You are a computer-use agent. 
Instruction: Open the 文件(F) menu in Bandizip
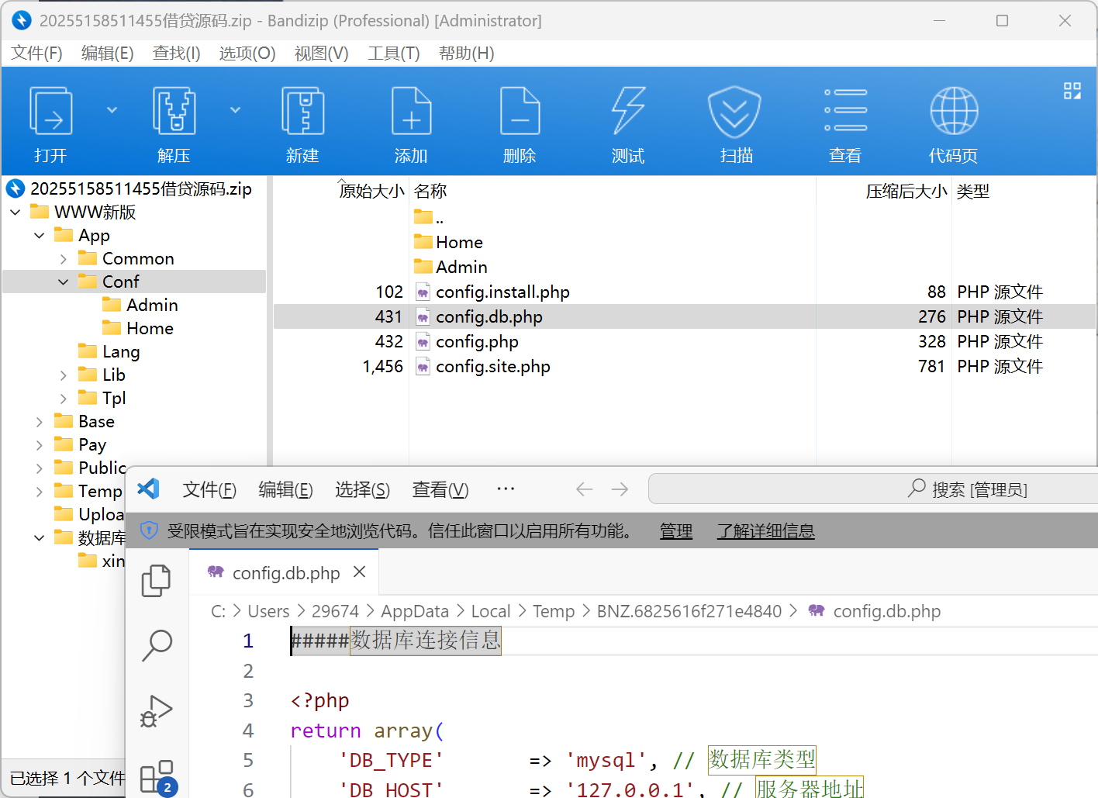pos(36,54)
